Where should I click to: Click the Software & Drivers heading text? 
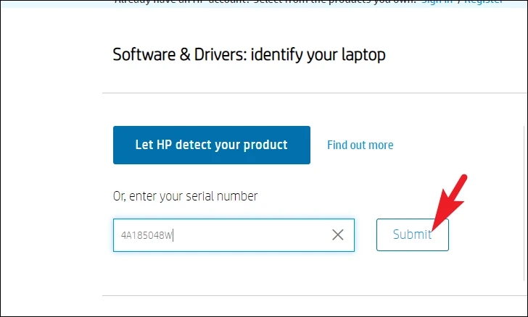click(249, 54)
